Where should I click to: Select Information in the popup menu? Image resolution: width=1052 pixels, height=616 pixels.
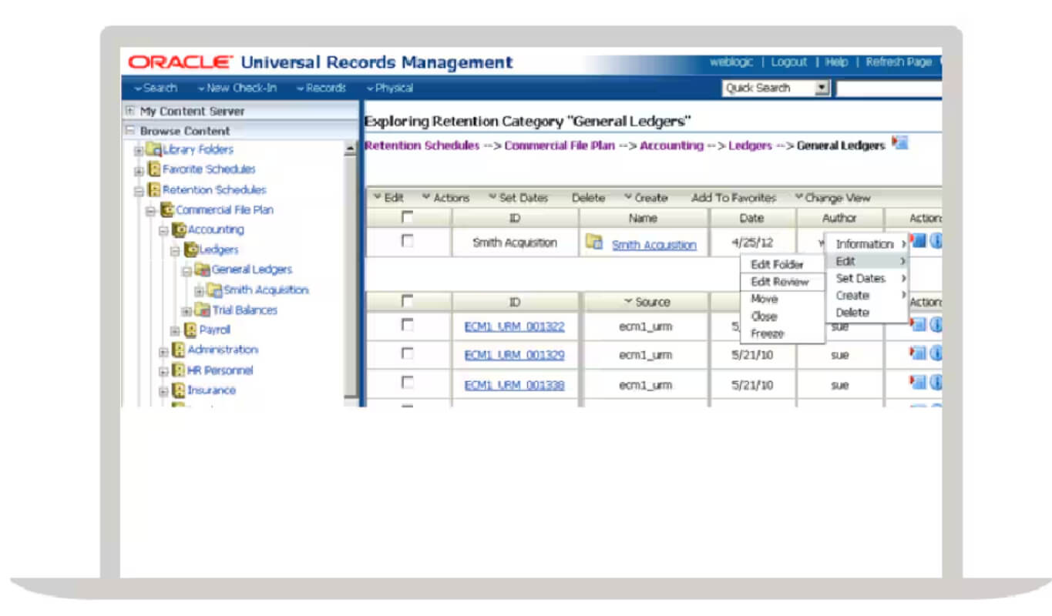[865, 244]
